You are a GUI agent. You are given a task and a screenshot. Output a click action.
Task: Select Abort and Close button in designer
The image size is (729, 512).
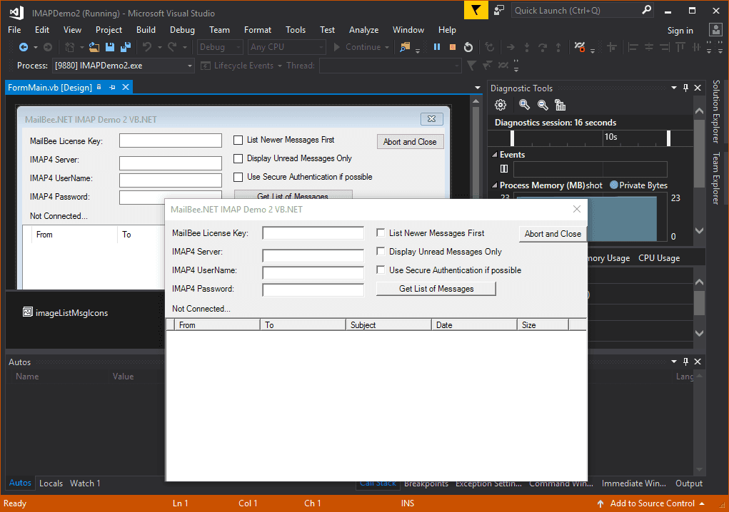pos(410,142)
